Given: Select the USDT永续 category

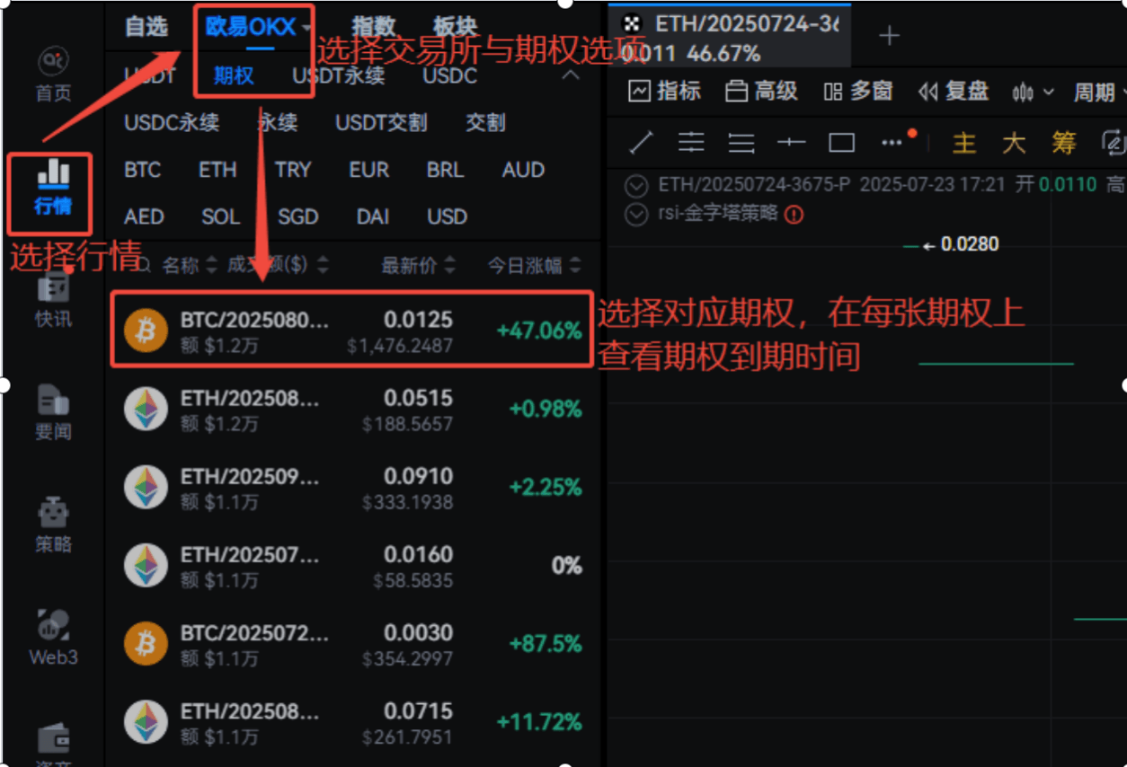Looking at the screenshot, I should (x=339, y=75).
